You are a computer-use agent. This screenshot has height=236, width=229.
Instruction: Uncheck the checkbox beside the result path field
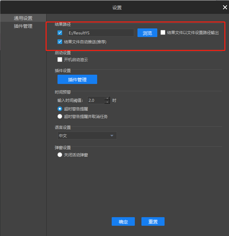[x=60, y=33]
